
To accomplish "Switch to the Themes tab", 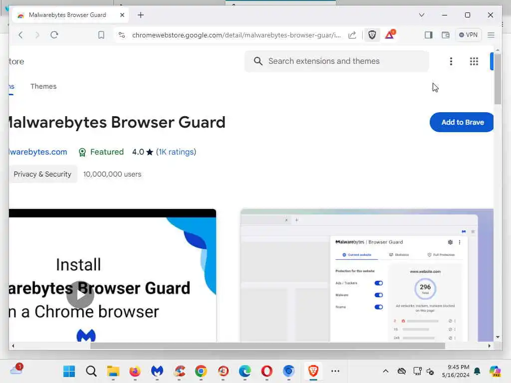I will [x=43, y=86].
